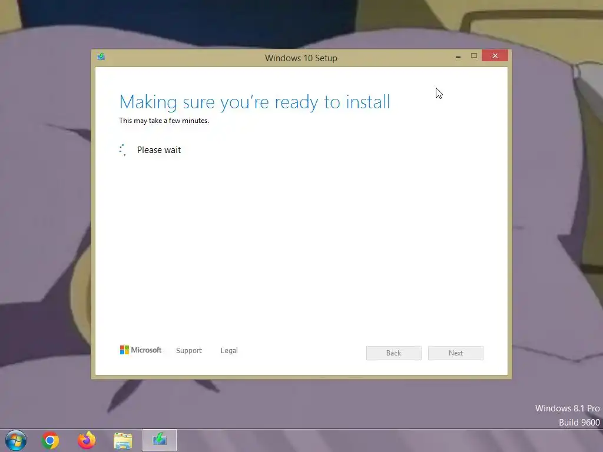Launch Firefox from the taskbar
The width and height of the screenshot is (603, 452).
pos(87,440)
